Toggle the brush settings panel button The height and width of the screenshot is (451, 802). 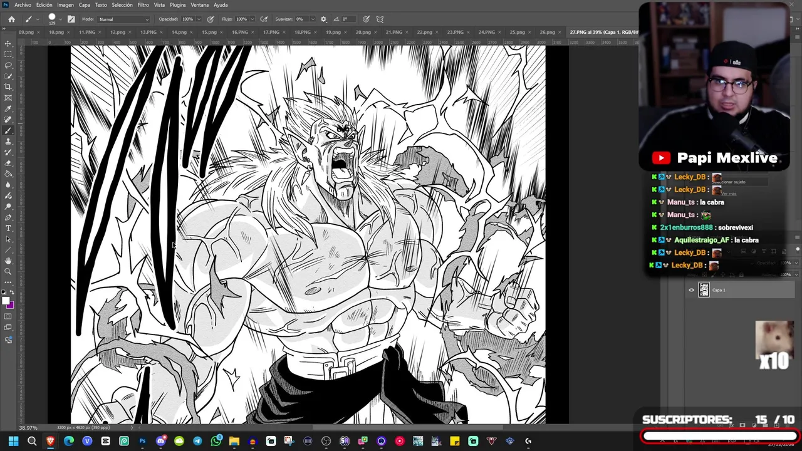tap(71, 19)
